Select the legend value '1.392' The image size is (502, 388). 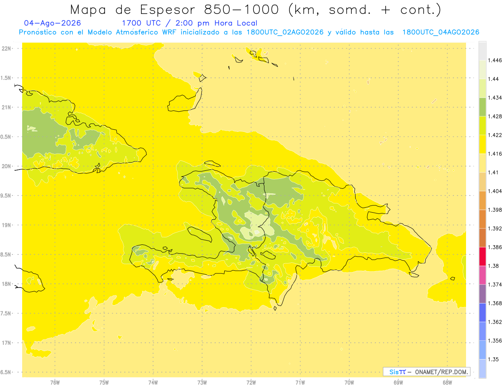click(x=495, y=229)
